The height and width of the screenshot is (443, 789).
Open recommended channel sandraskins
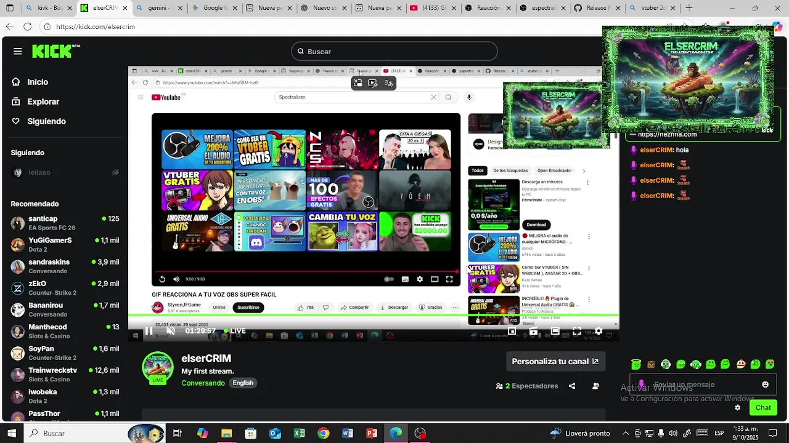click(65, 266)
